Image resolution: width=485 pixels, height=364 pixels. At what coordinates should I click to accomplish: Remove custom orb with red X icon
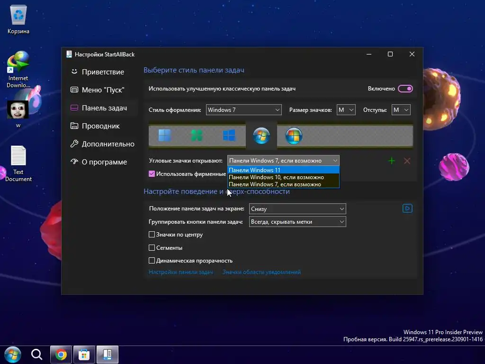(x=407, y=161)
